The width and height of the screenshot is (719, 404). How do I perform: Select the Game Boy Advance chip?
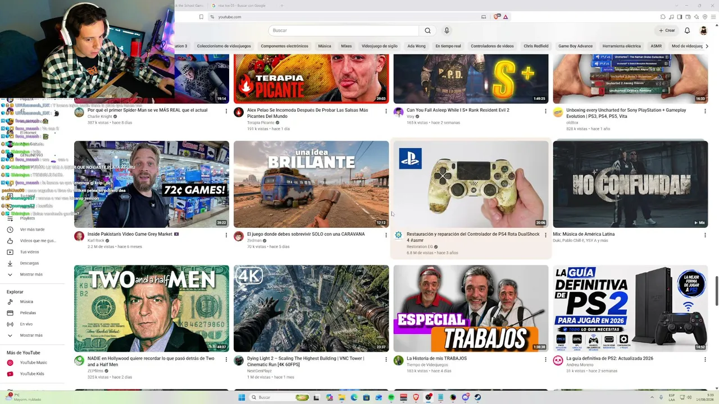tap(575, 46)
